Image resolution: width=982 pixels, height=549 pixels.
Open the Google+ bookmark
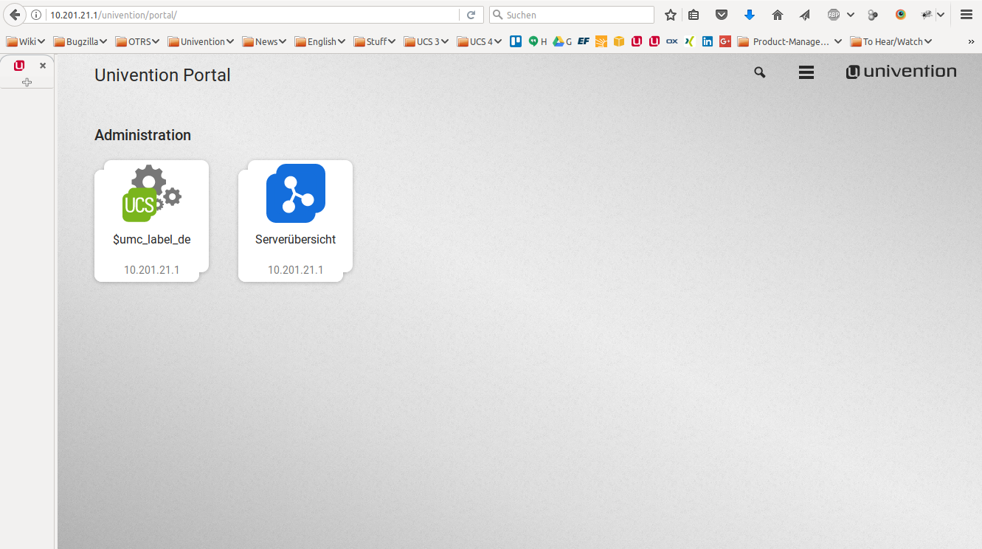725,42
